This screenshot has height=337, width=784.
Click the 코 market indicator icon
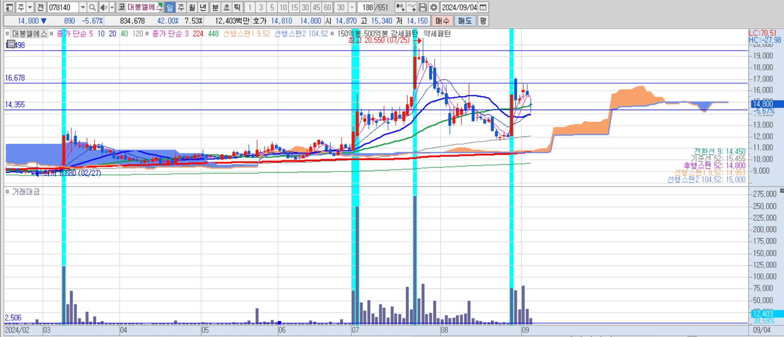tap(121, 7)
